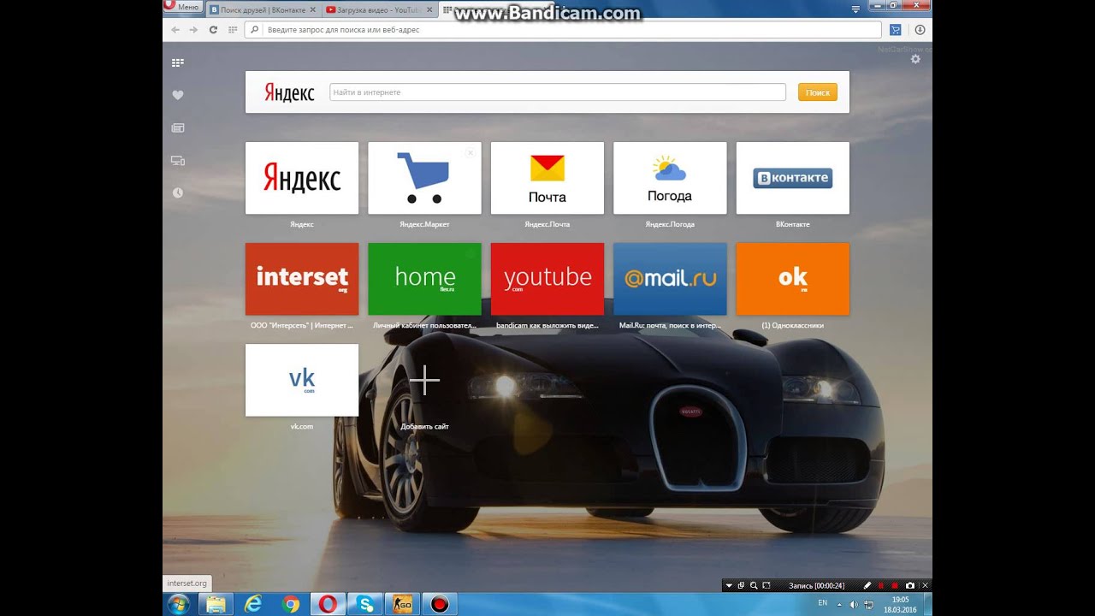
Task: Stop recording with Bandicam red square button
Action: click(895, 585)
